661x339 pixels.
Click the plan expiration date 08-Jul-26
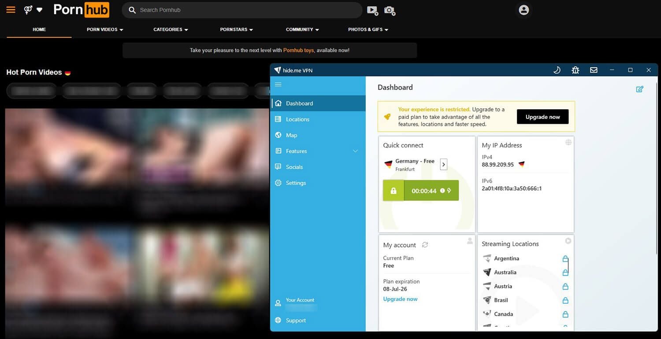tap(395, 289)
